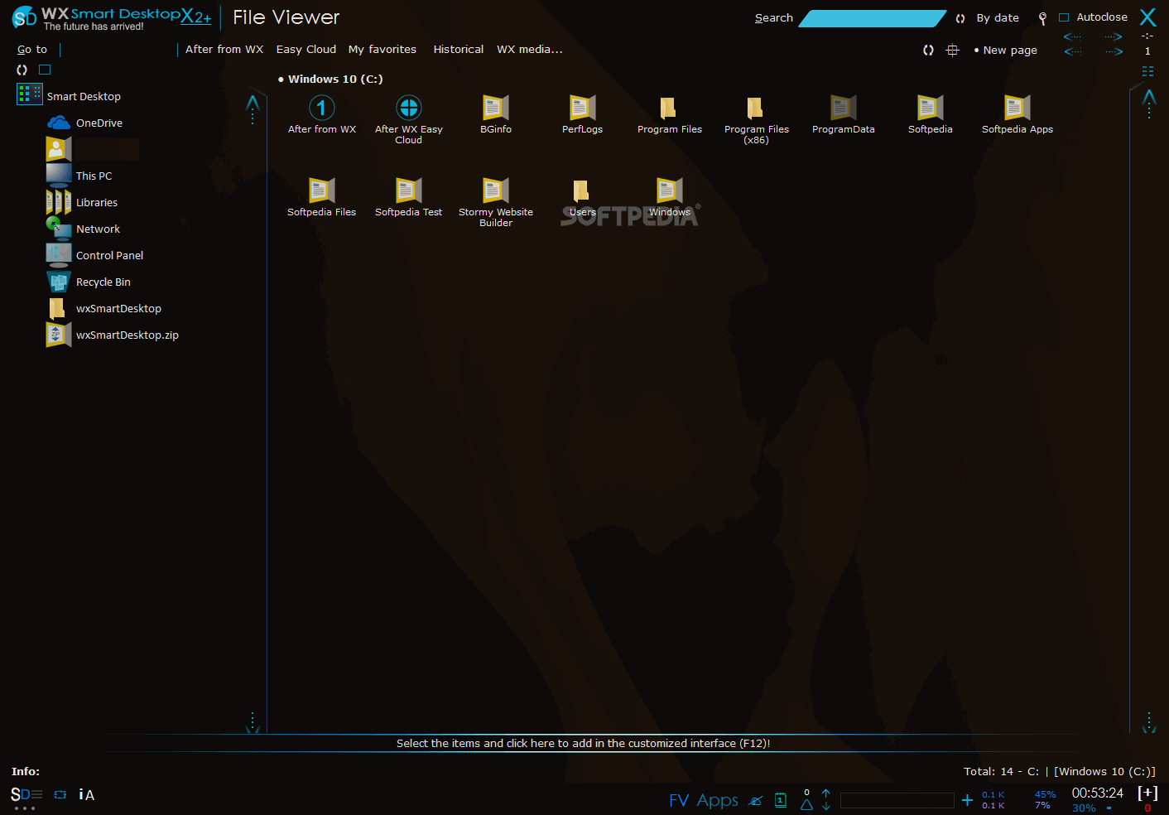Click the notepad icon in bottom bar
1169x815 pixels.
pyautogui.click(x=781, y=800)
